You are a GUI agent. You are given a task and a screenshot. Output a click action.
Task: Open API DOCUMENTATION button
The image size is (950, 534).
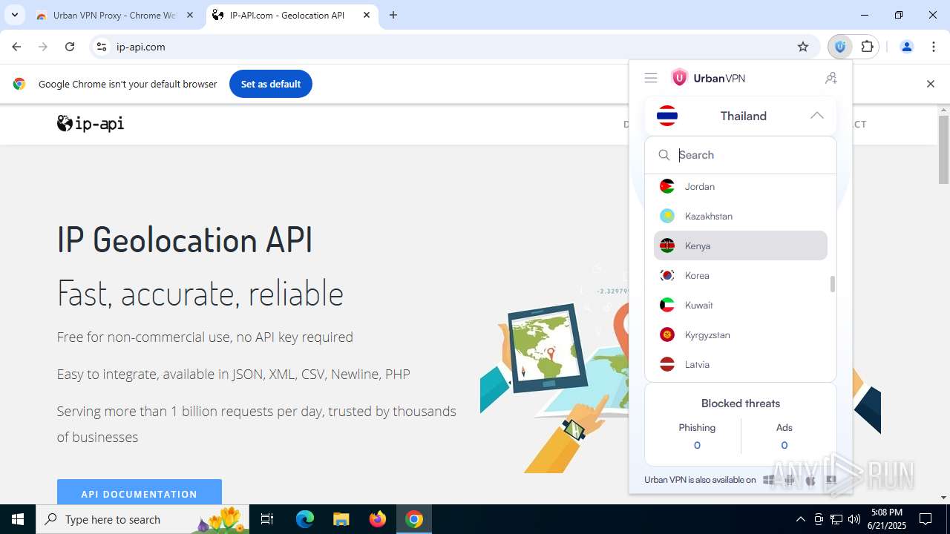click(x=140, y=492)
